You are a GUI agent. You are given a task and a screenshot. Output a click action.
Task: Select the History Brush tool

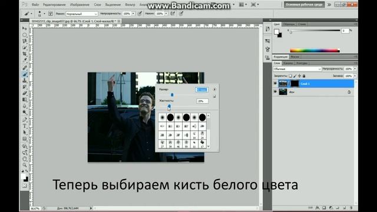pyautogui.click(x=25, y=87)
